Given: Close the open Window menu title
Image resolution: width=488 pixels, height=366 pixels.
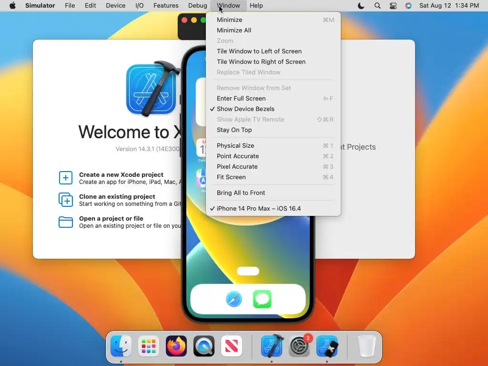Looking at the screenshot, I should [x=228, y=6].
